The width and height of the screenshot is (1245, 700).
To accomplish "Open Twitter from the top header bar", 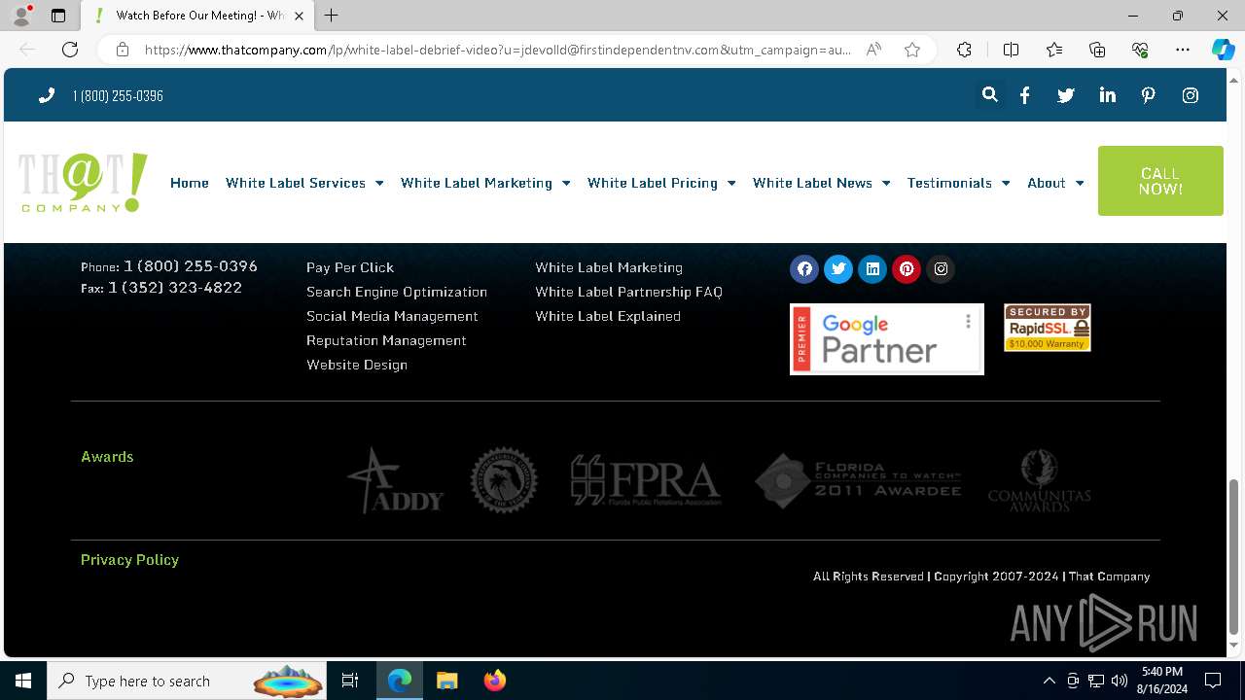I will [x=1066, y=95].
